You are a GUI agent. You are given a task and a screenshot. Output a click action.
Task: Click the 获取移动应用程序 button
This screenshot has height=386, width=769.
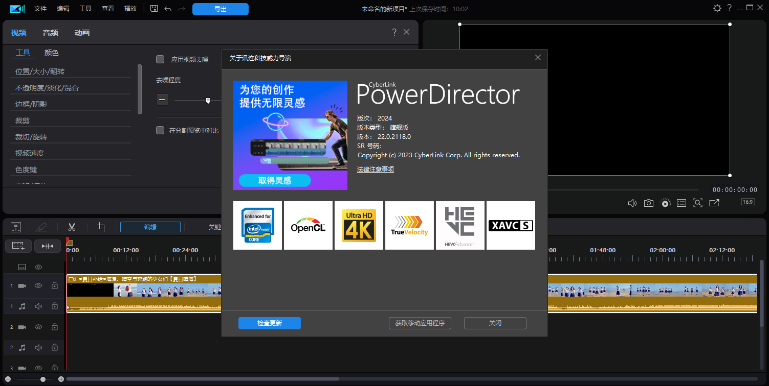[x=420, y=323]
